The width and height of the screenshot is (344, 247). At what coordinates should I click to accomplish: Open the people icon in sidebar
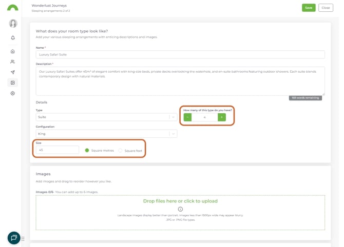click(13, 62)
